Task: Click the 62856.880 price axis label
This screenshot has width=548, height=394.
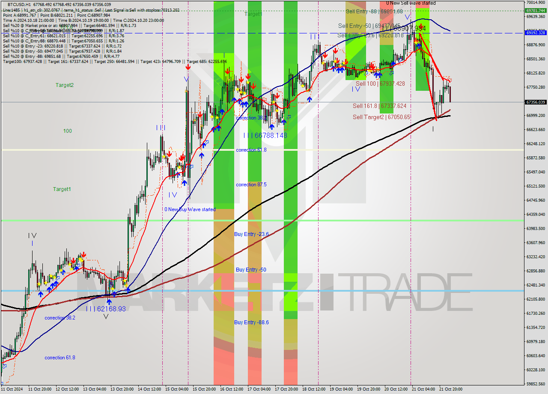Action: [x=536, y=271]
